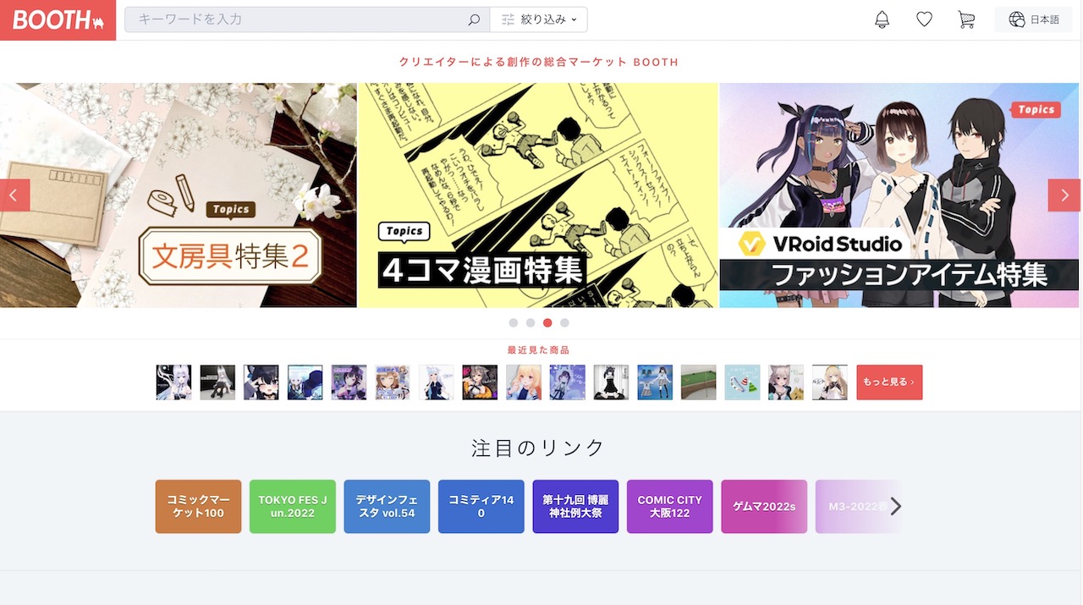Select the second carousel dot indicator
Screen dimensions: 1083x605
pos(531,322)
